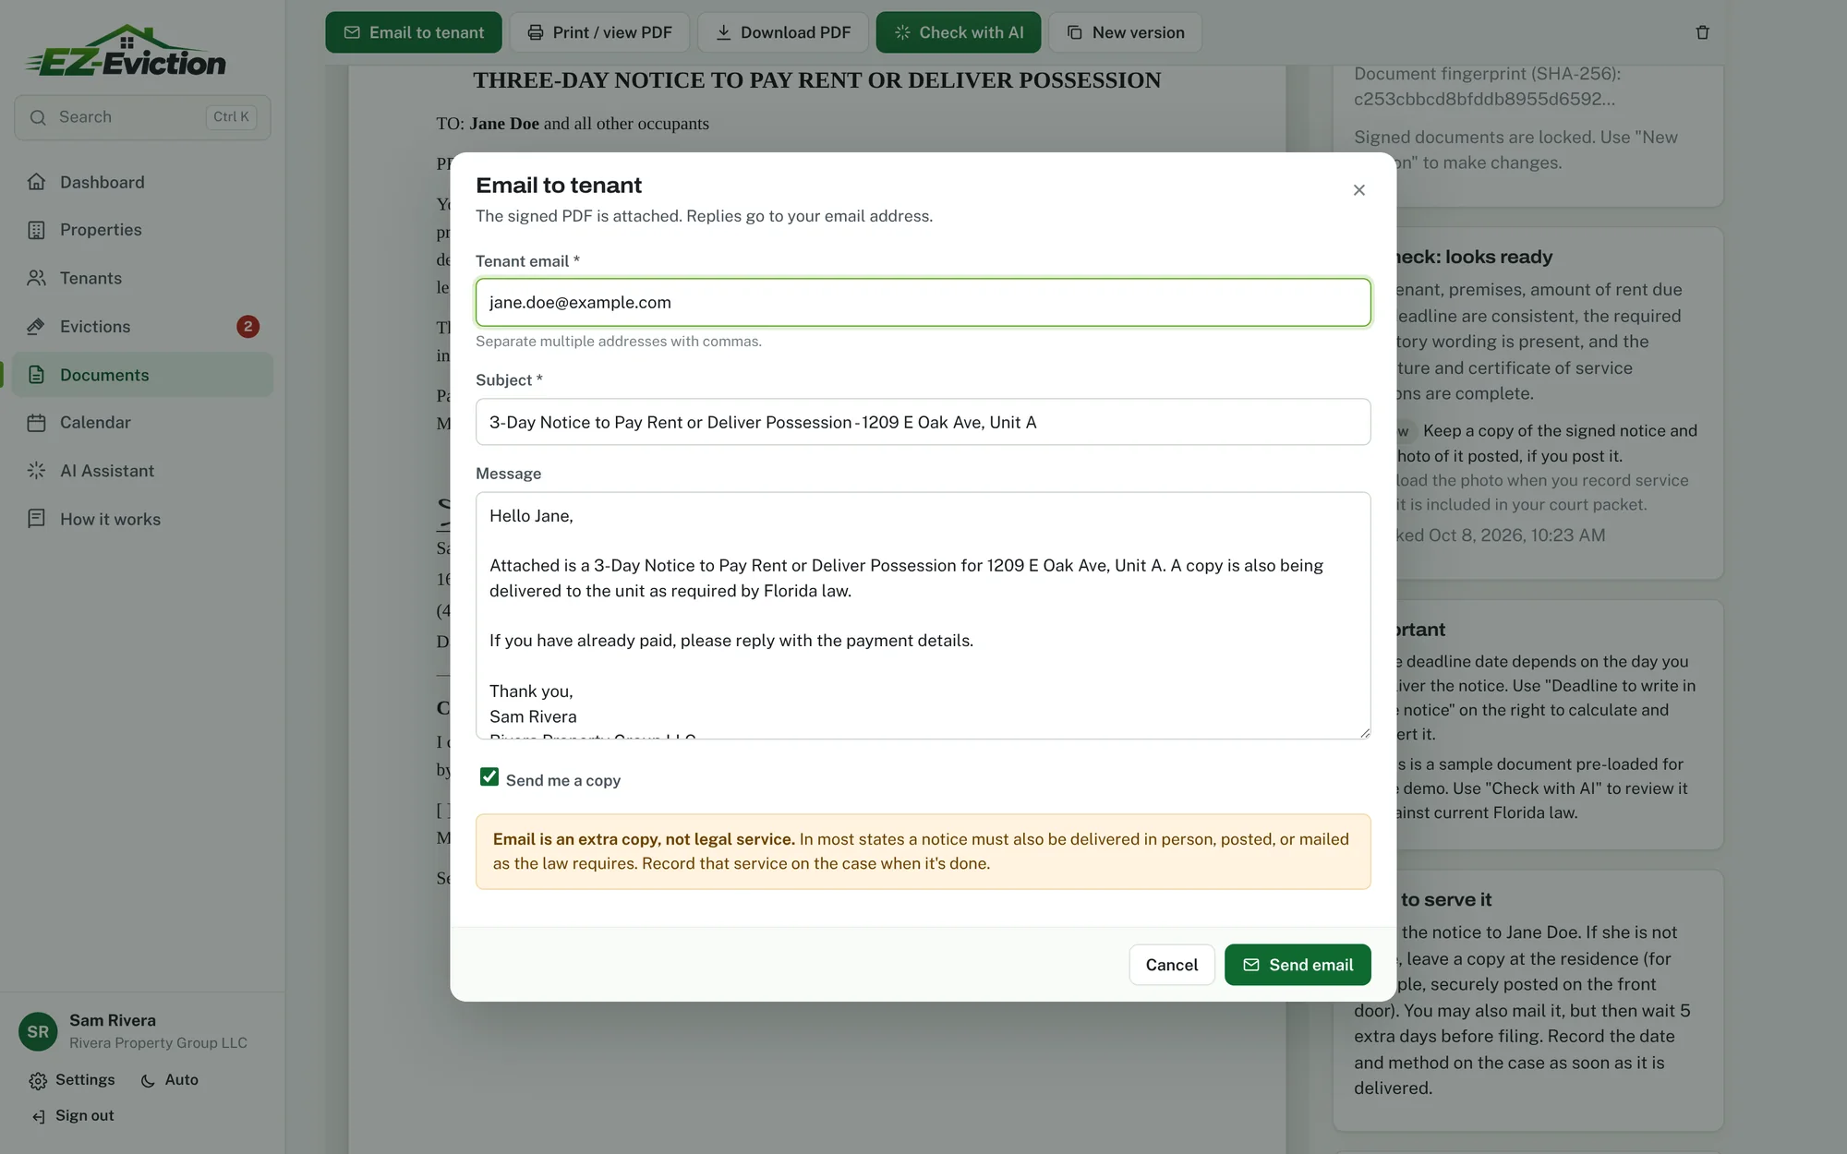Click the SR user avatar
The image size is (1847, 1154).
point(38,1031)
